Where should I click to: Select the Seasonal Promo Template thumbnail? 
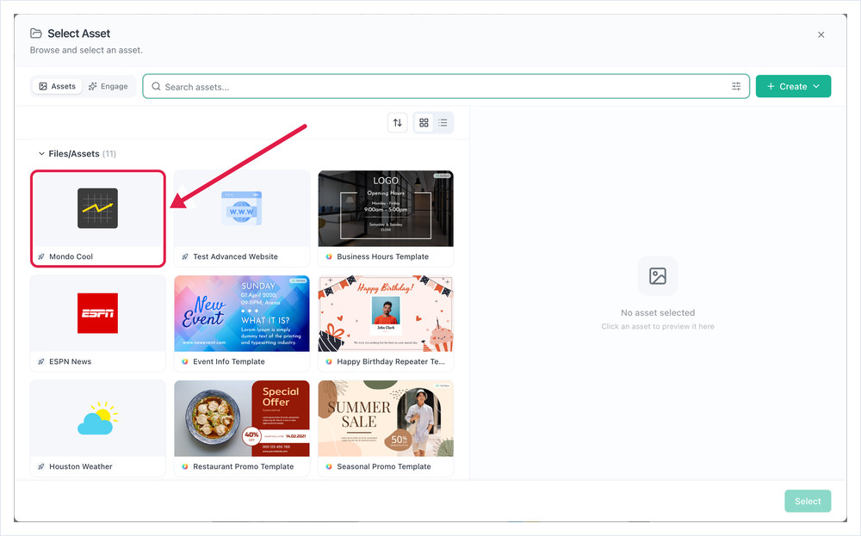coord(386,418)
